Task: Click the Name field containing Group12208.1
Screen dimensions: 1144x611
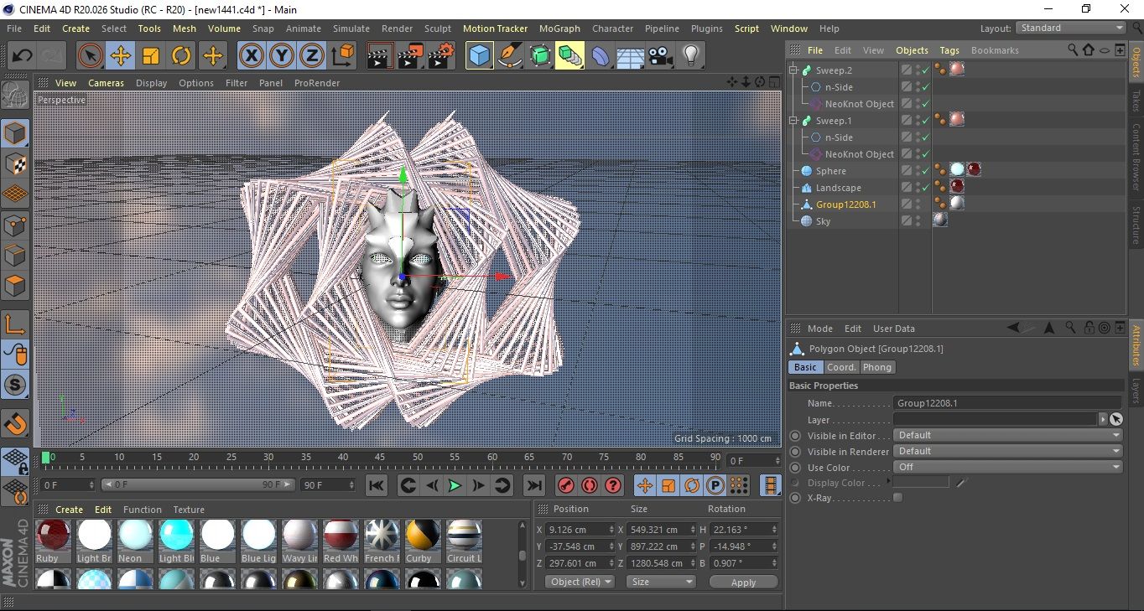Action: 1006,403
